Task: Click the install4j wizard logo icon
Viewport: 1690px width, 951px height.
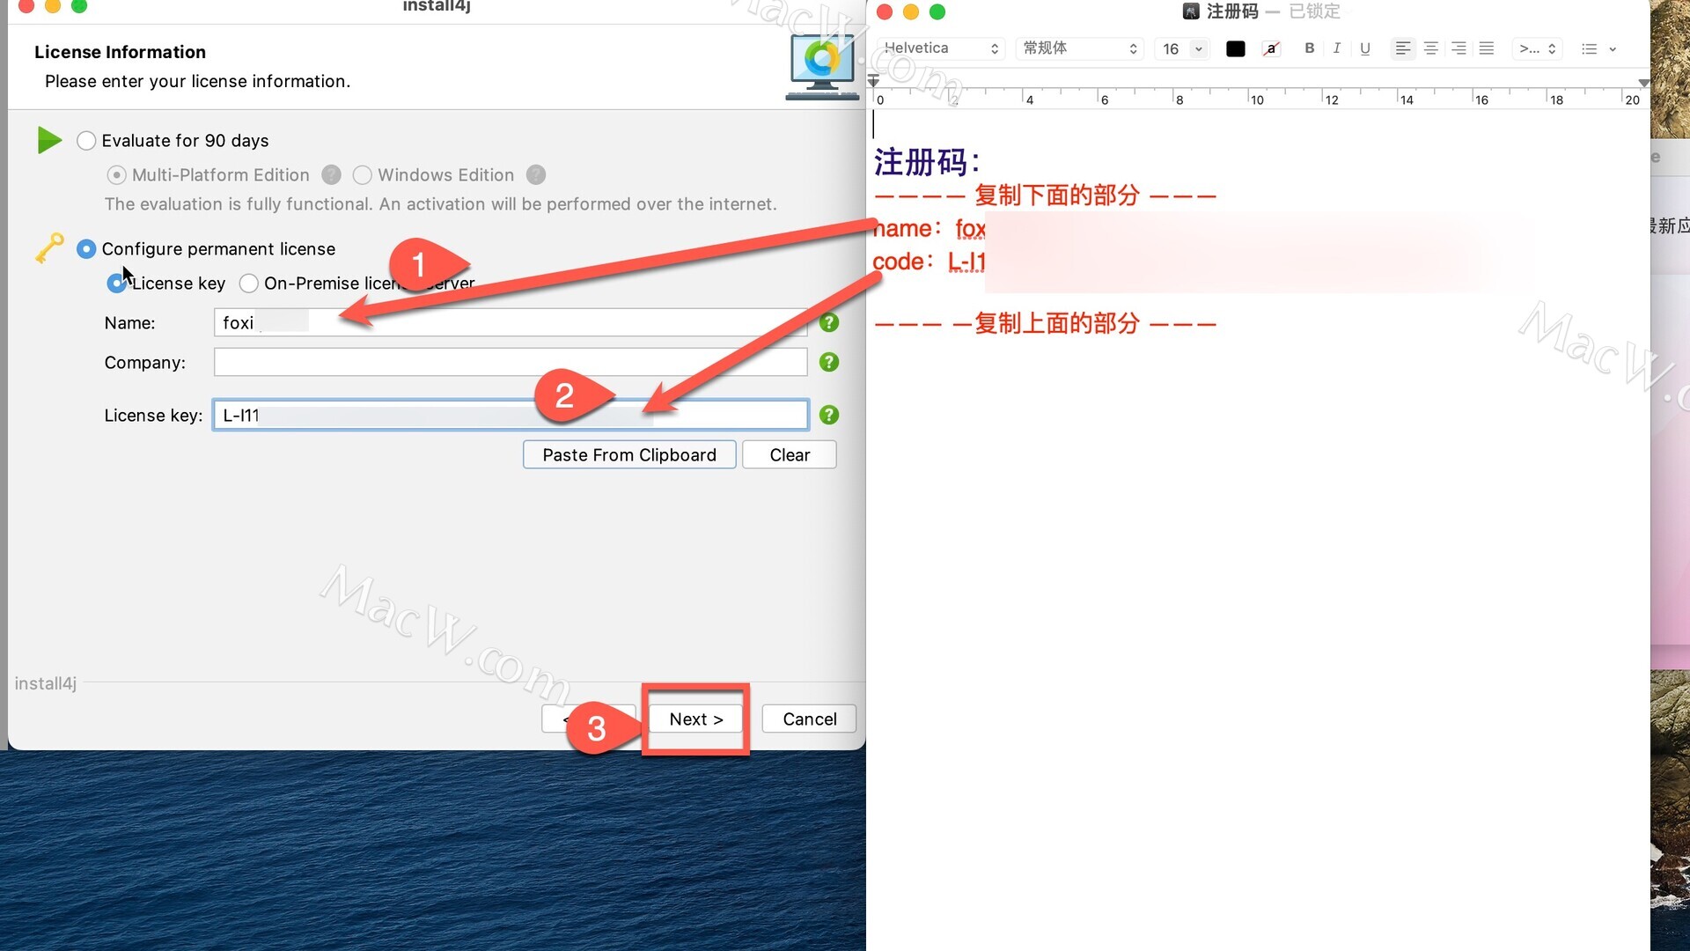Action: click(x=822, y=68)
